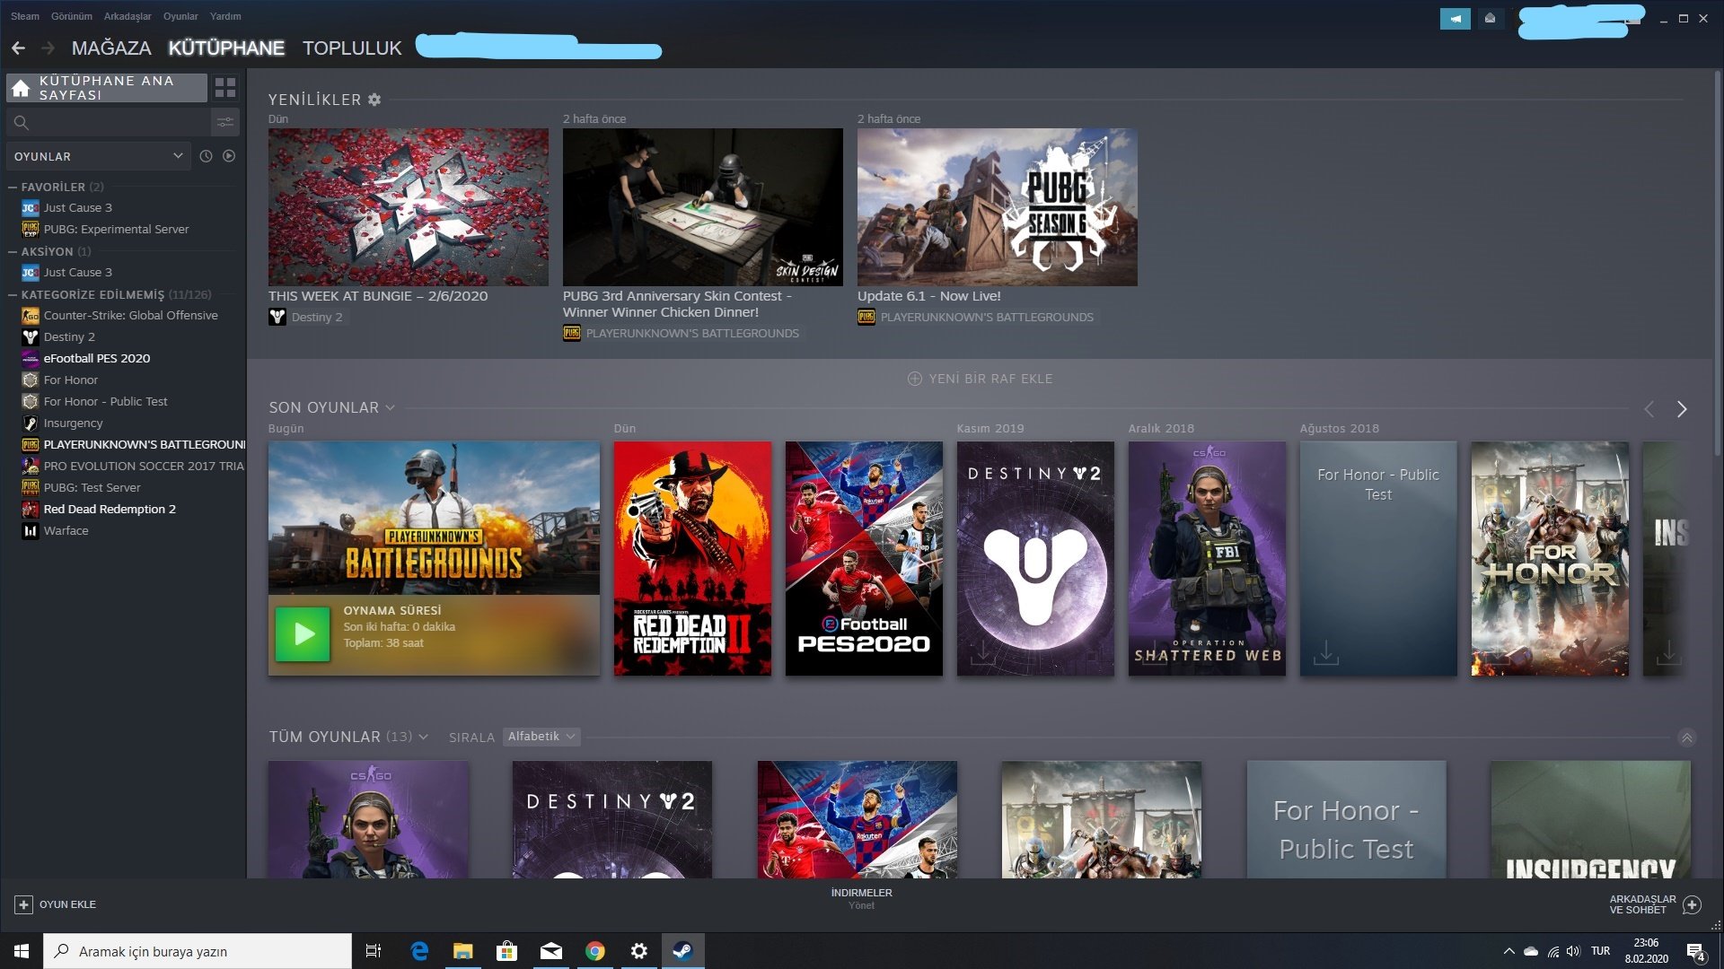Click the Oyun Ekle plus icon

point(24,904)
